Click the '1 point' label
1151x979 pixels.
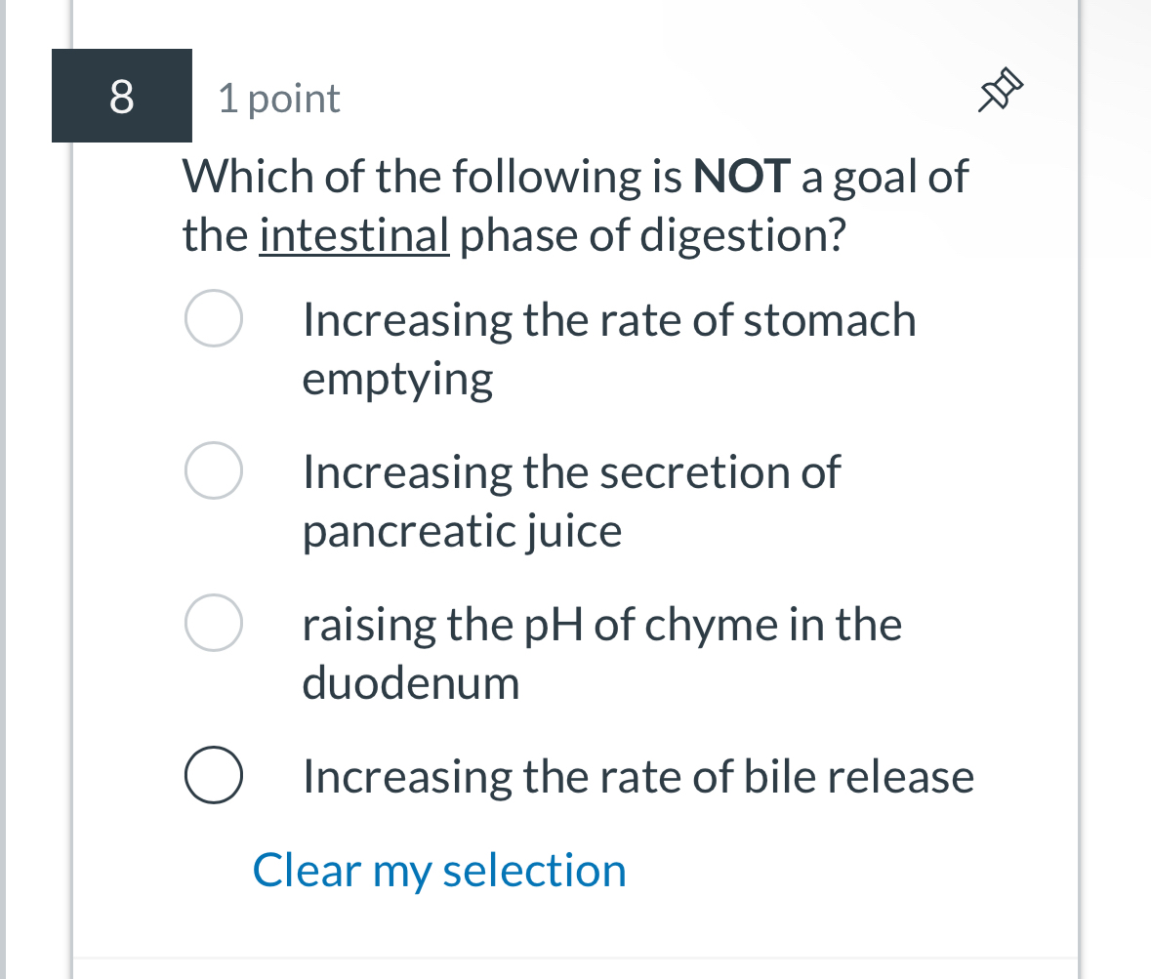click(278, 98)
